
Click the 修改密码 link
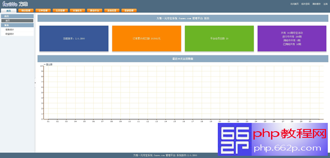[305, 4]
